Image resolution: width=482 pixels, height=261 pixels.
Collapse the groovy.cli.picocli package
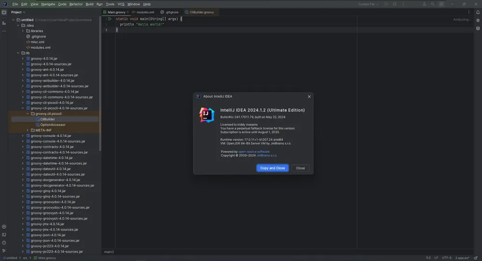point(27,114)
